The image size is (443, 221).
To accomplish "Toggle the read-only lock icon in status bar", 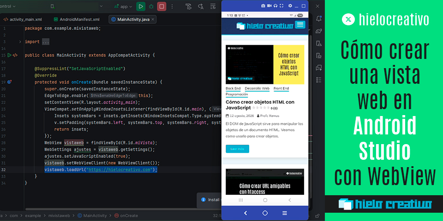I will (317, 215).
